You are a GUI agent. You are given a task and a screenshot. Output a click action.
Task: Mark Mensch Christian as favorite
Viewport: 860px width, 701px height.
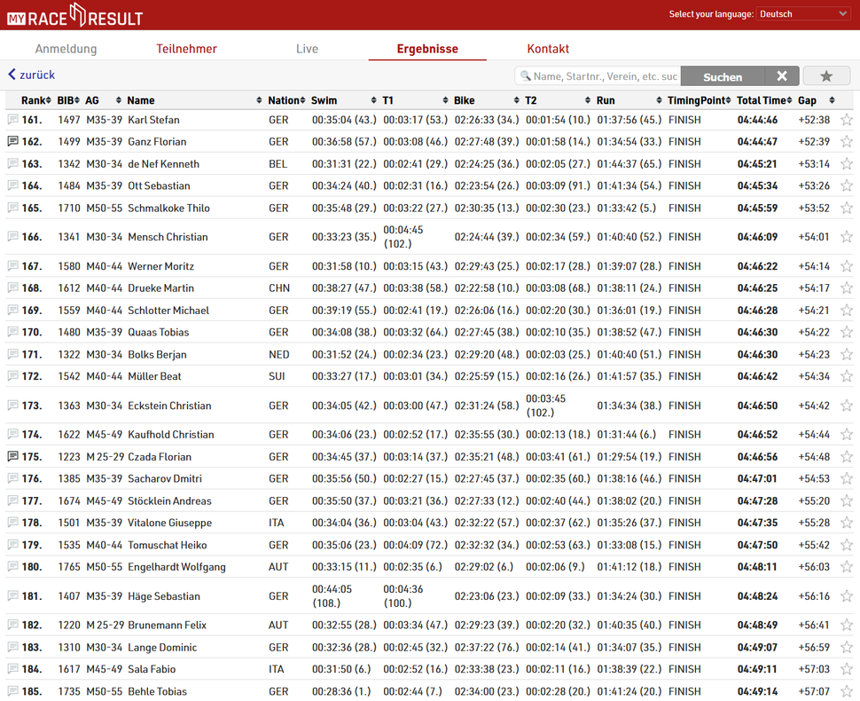tap(847, 237)
